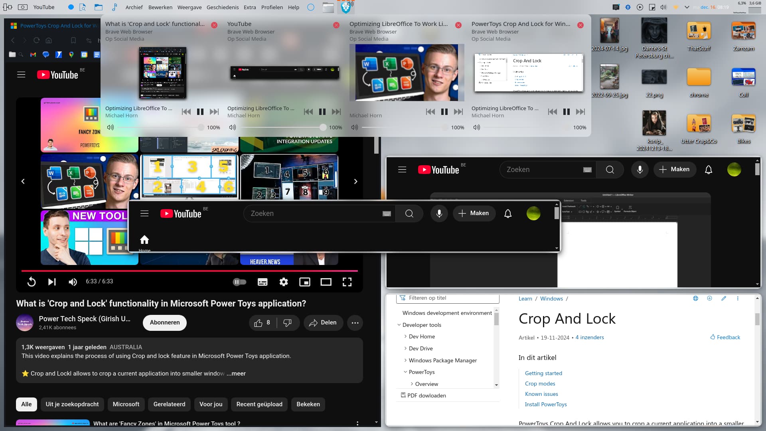Open more actions ellipsis below video
Screen dimensions: 766x431
[355, 323]
